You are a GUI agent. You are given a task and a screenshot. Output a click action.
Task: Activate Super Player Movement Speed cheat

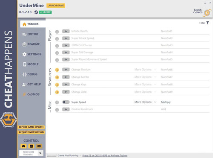click(66, 59)
